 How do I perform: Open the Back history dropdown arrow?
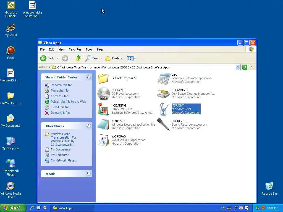[x=57, y=58]
